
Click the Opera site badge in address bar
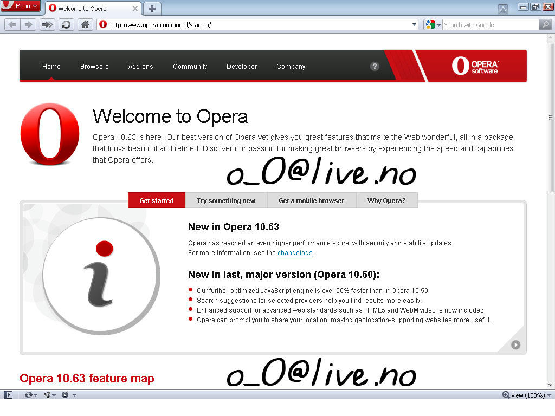(103, 24)
